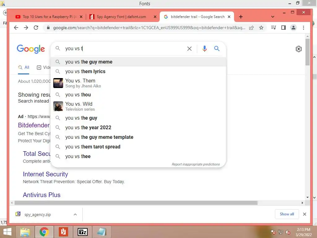Open the Antivirus Plus link
This screenshot has height=238, width=317.
pos(42,195)
